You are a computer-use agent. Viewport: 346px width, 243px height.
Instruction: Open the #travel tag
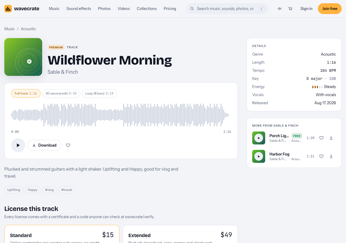(x=66, y=190)
